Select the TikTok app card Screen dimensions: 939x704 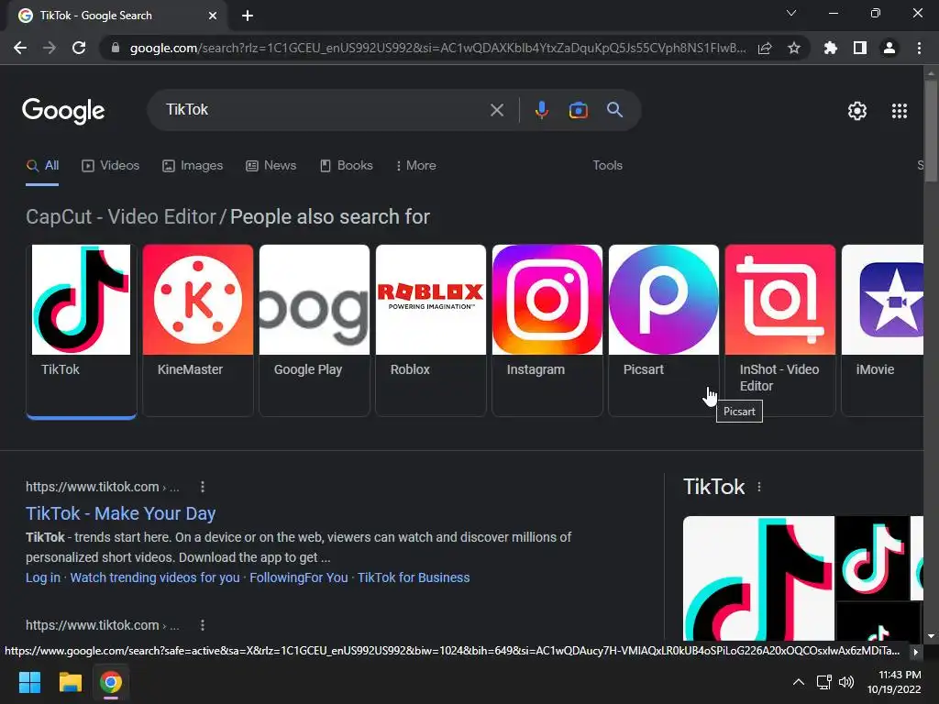82,330
